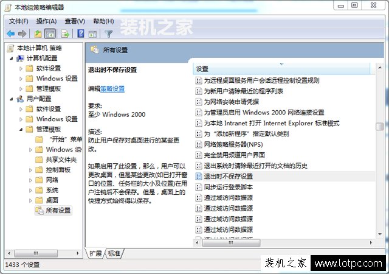Screen dimensions: 389x274
Task: Click tree pane scroll left arrow
Action: pos(9,253)
